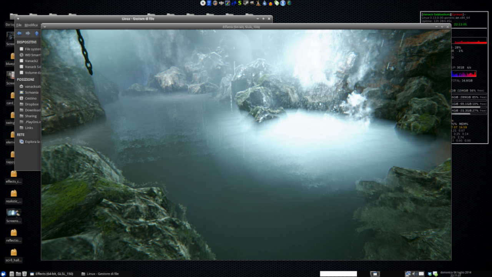
Task: Click 'Esplora la' network entry in sidebar
Action: point(30,142)
